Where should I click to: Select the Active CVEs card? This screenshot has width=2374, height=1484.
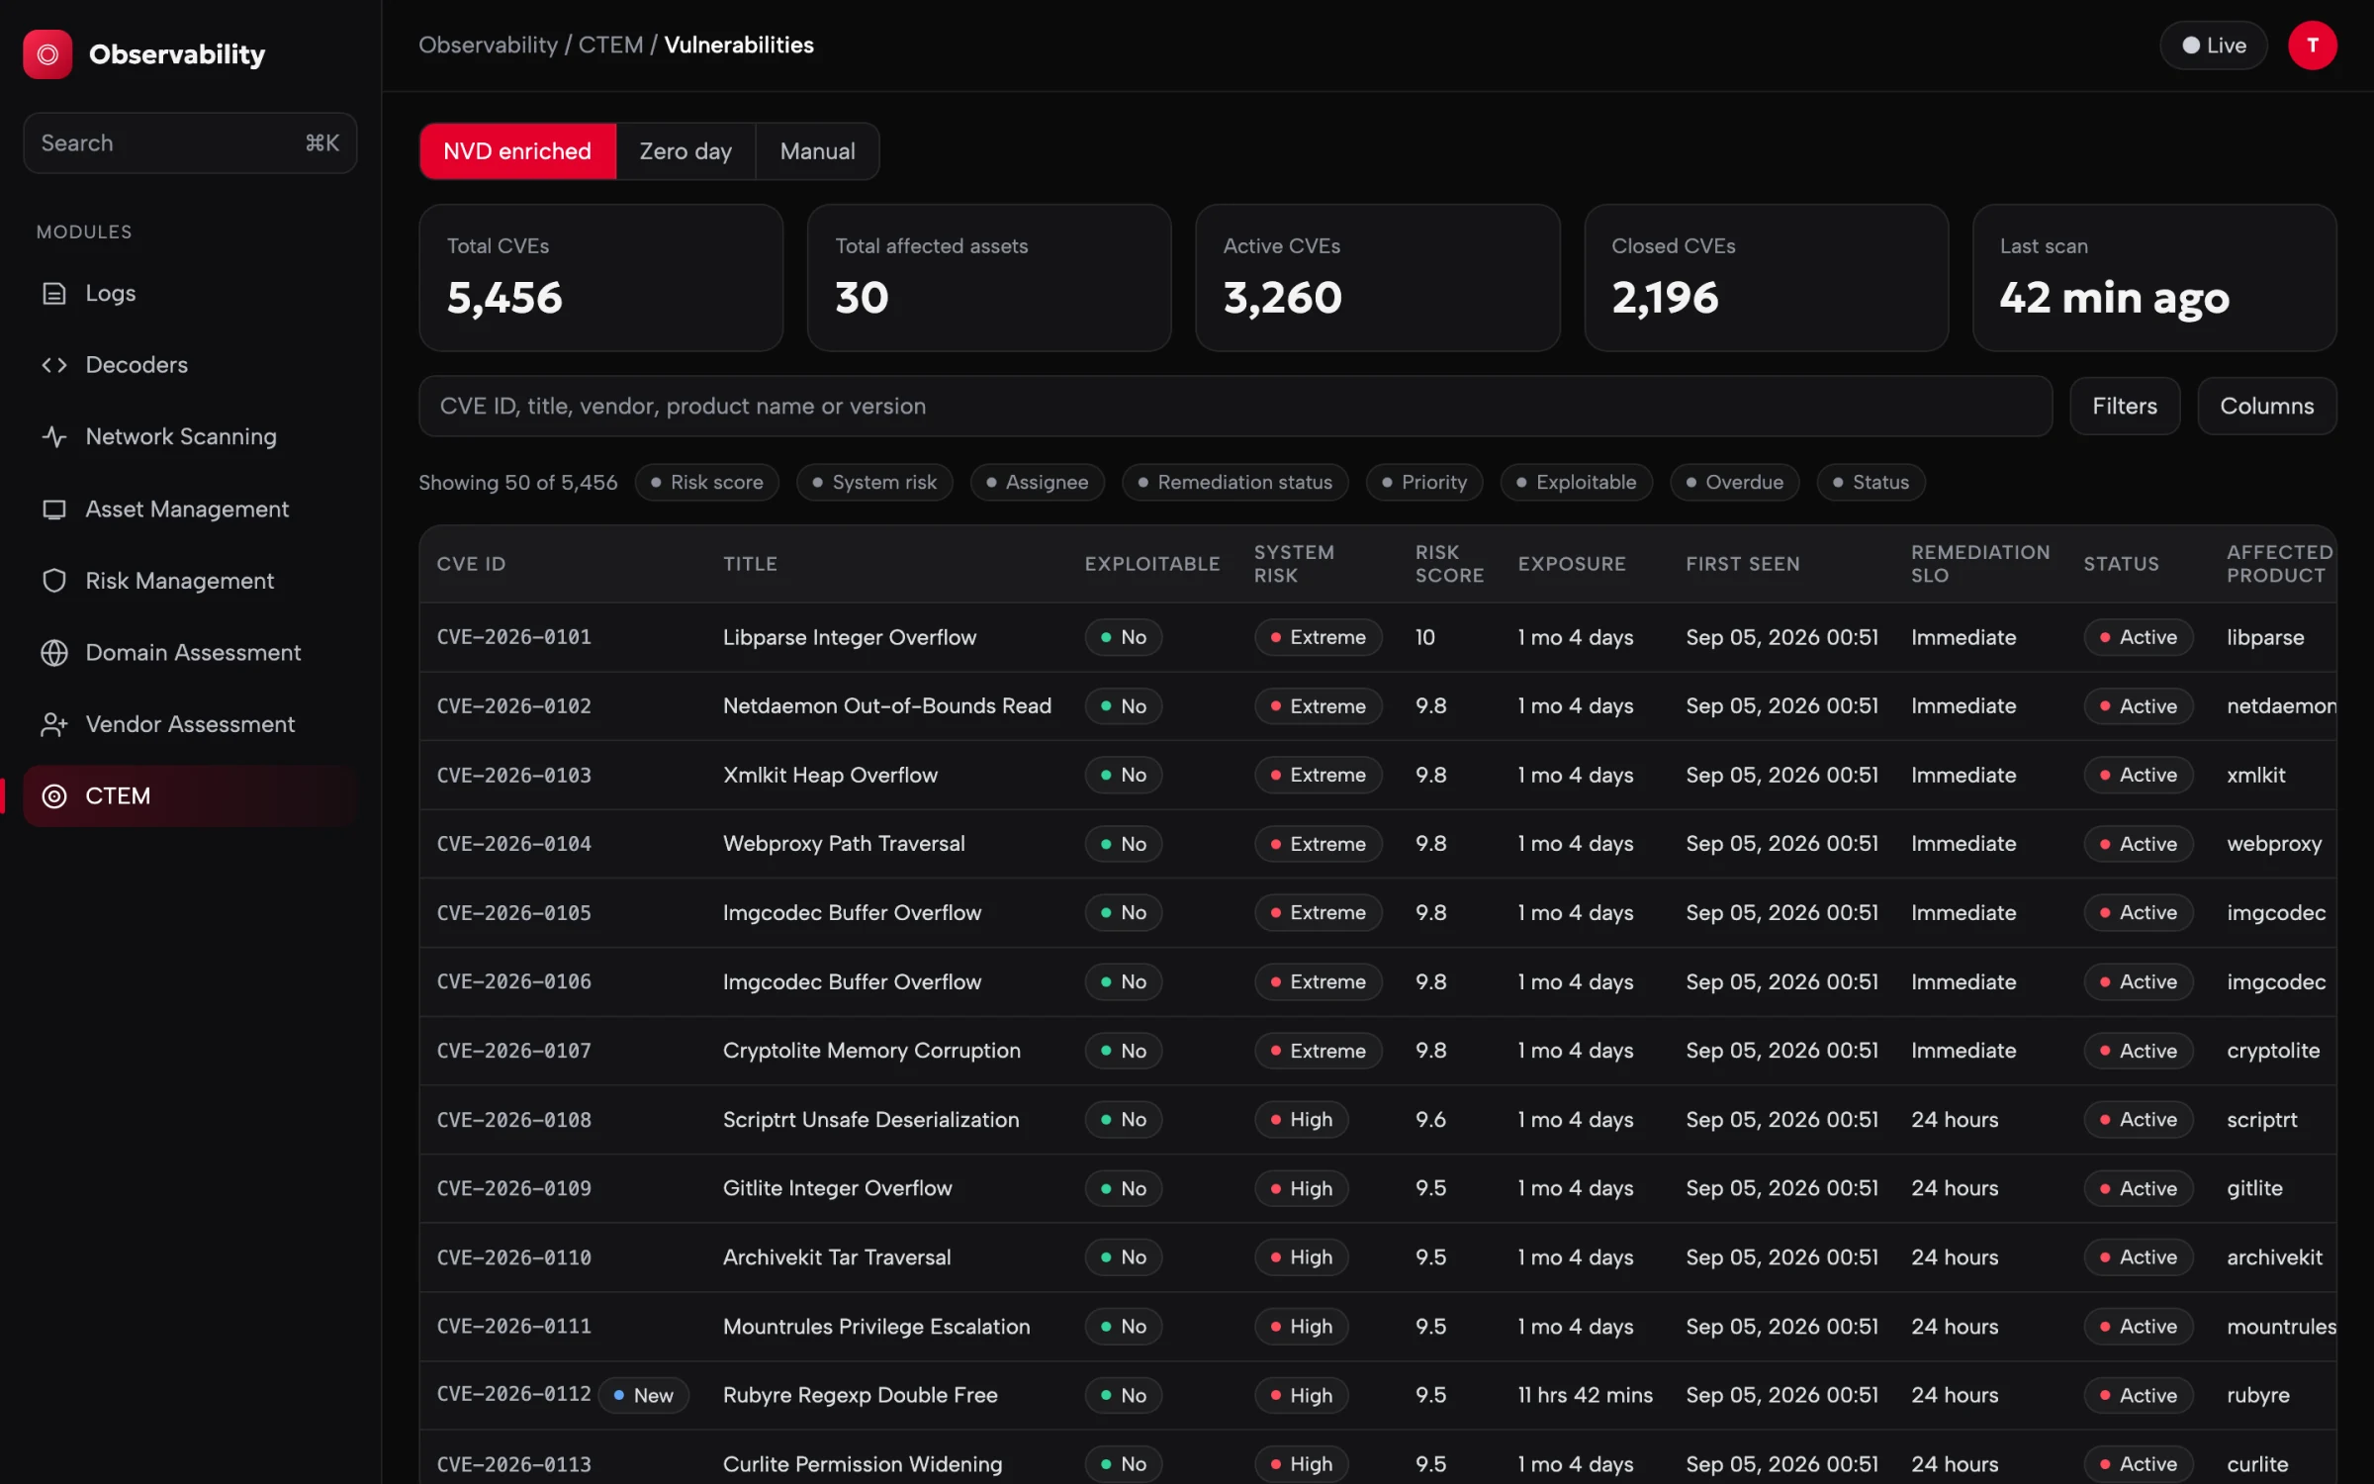pos(1378,278)
